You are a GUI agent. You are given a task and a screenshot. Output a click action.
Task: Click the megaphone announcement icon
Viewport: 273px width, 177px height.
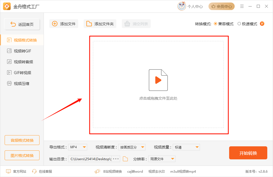pyautogui.click(x=98, y=172)
